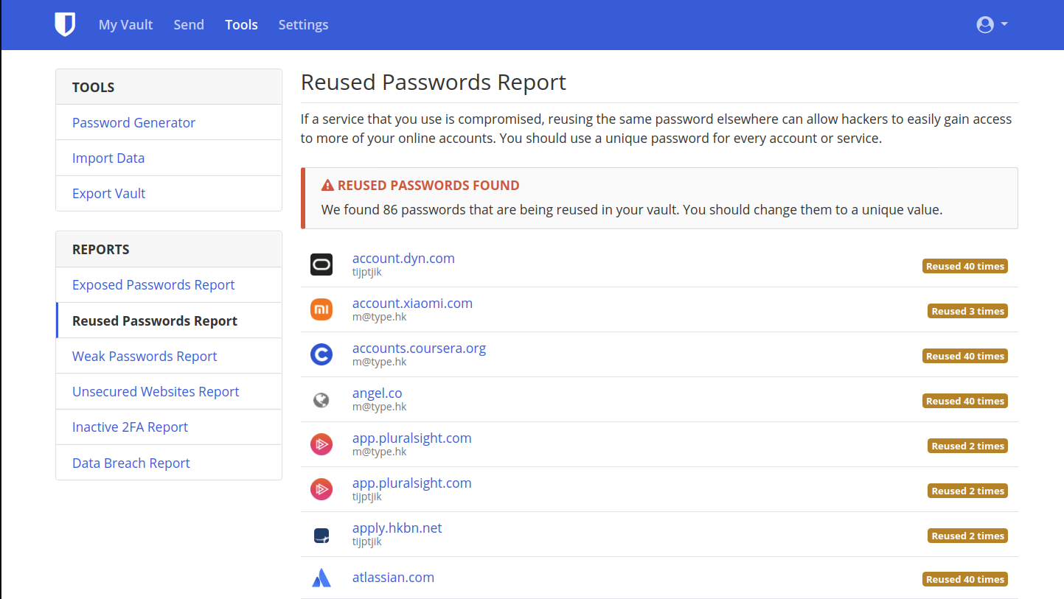This screenshot has width=1064, height=599.
Task: Open app.pluralsight.com entry for m@type.hk
Action: (411, 438)
